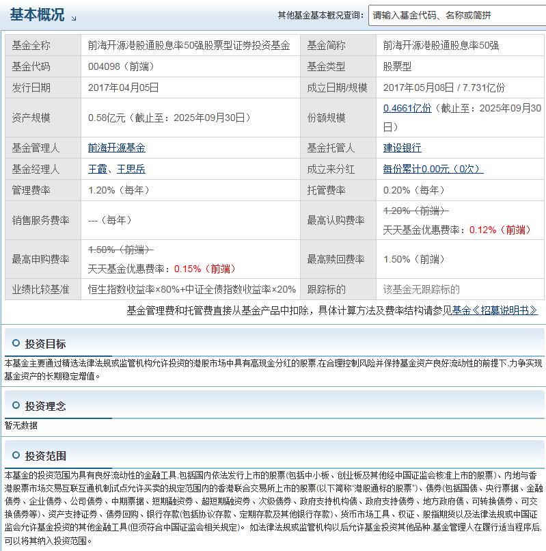Click the 投资范围 section bullet icon
Screen dimensions: 546x551
click(x=16, y=455)
